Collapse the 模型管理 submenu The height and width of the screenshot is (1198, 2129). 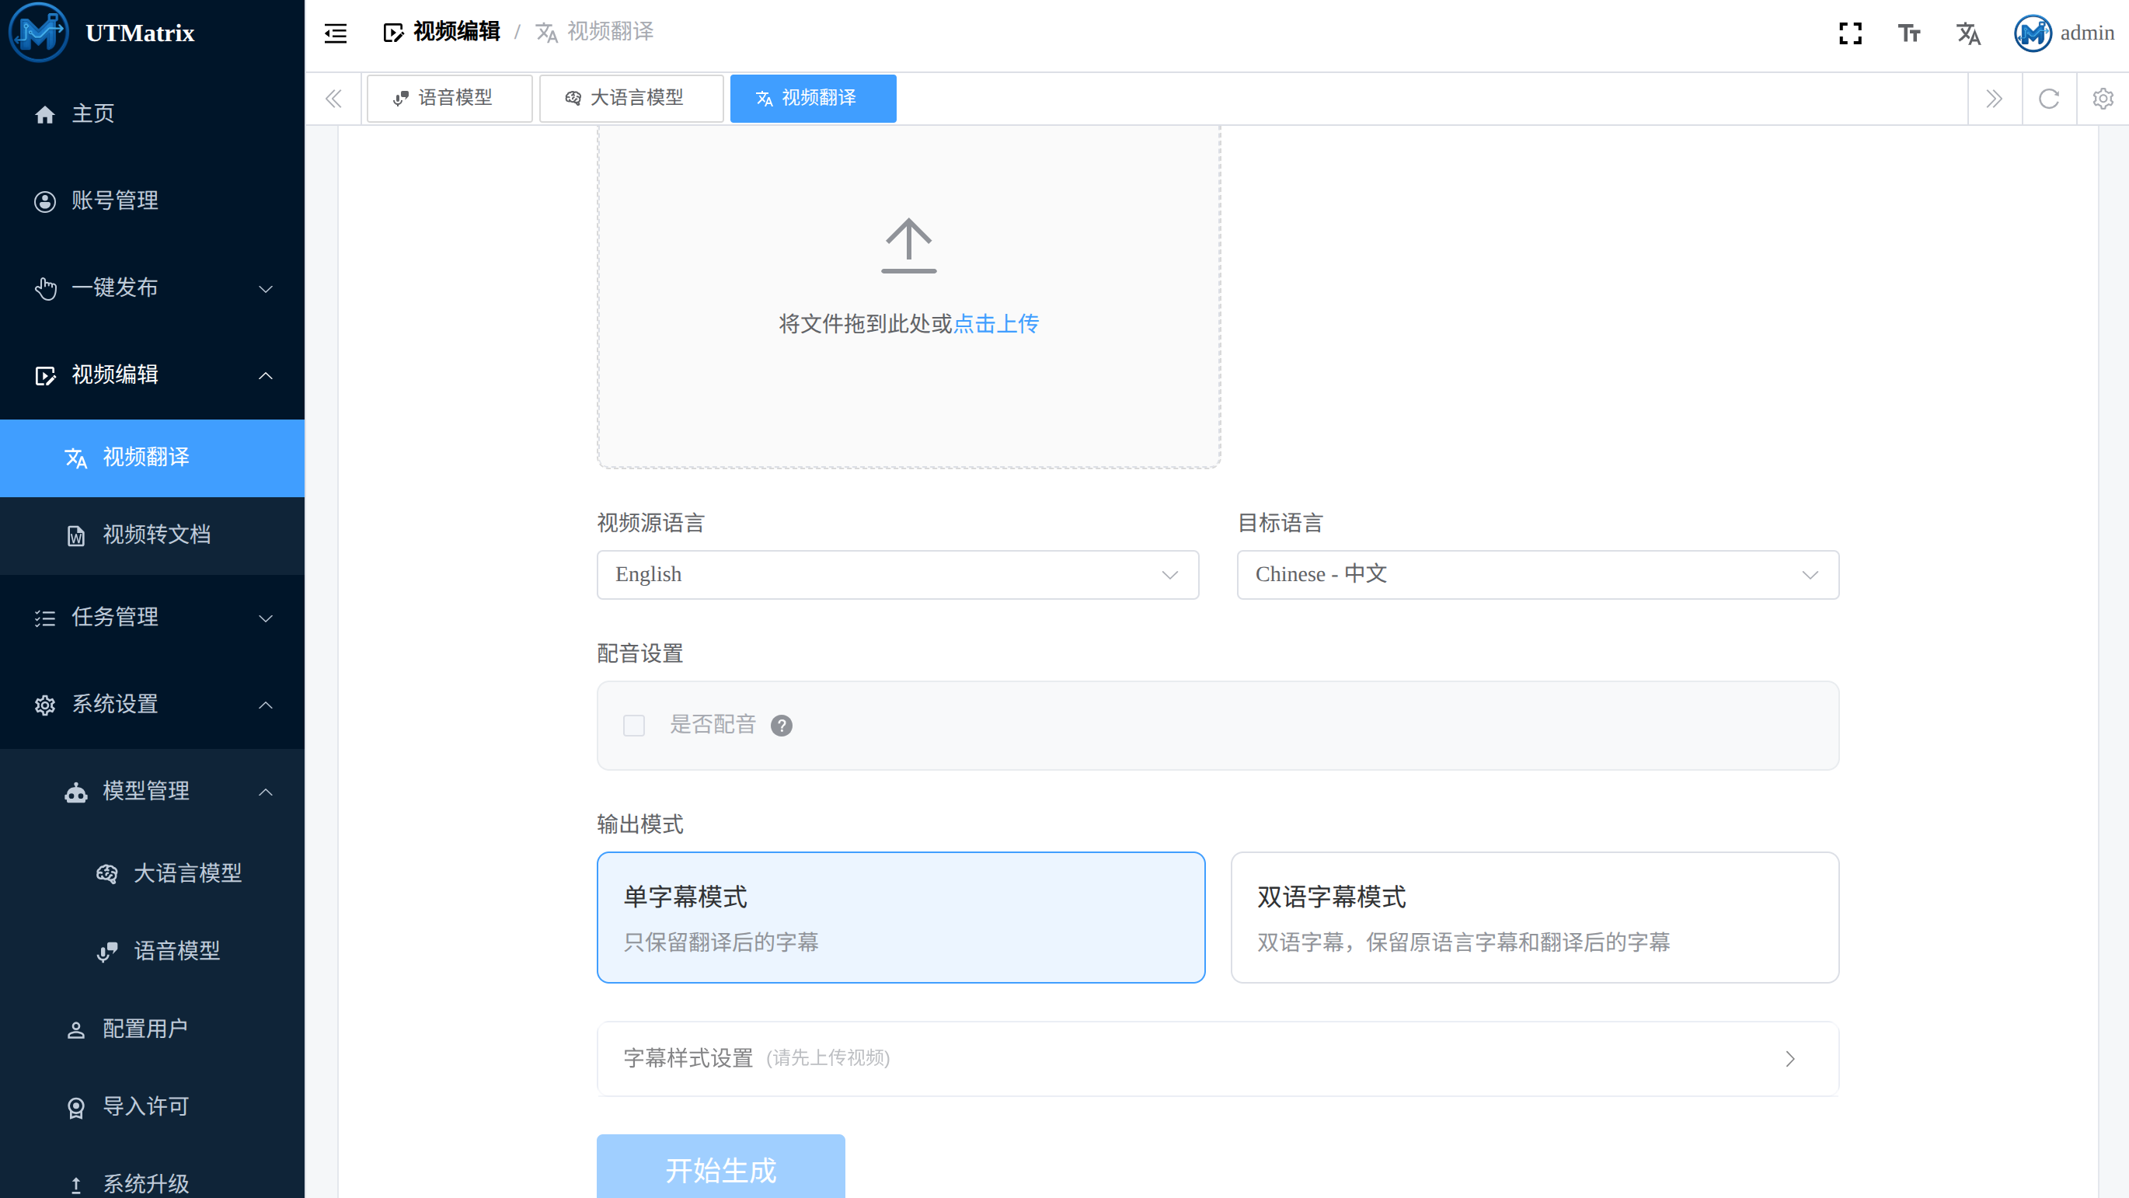(152, 791)
